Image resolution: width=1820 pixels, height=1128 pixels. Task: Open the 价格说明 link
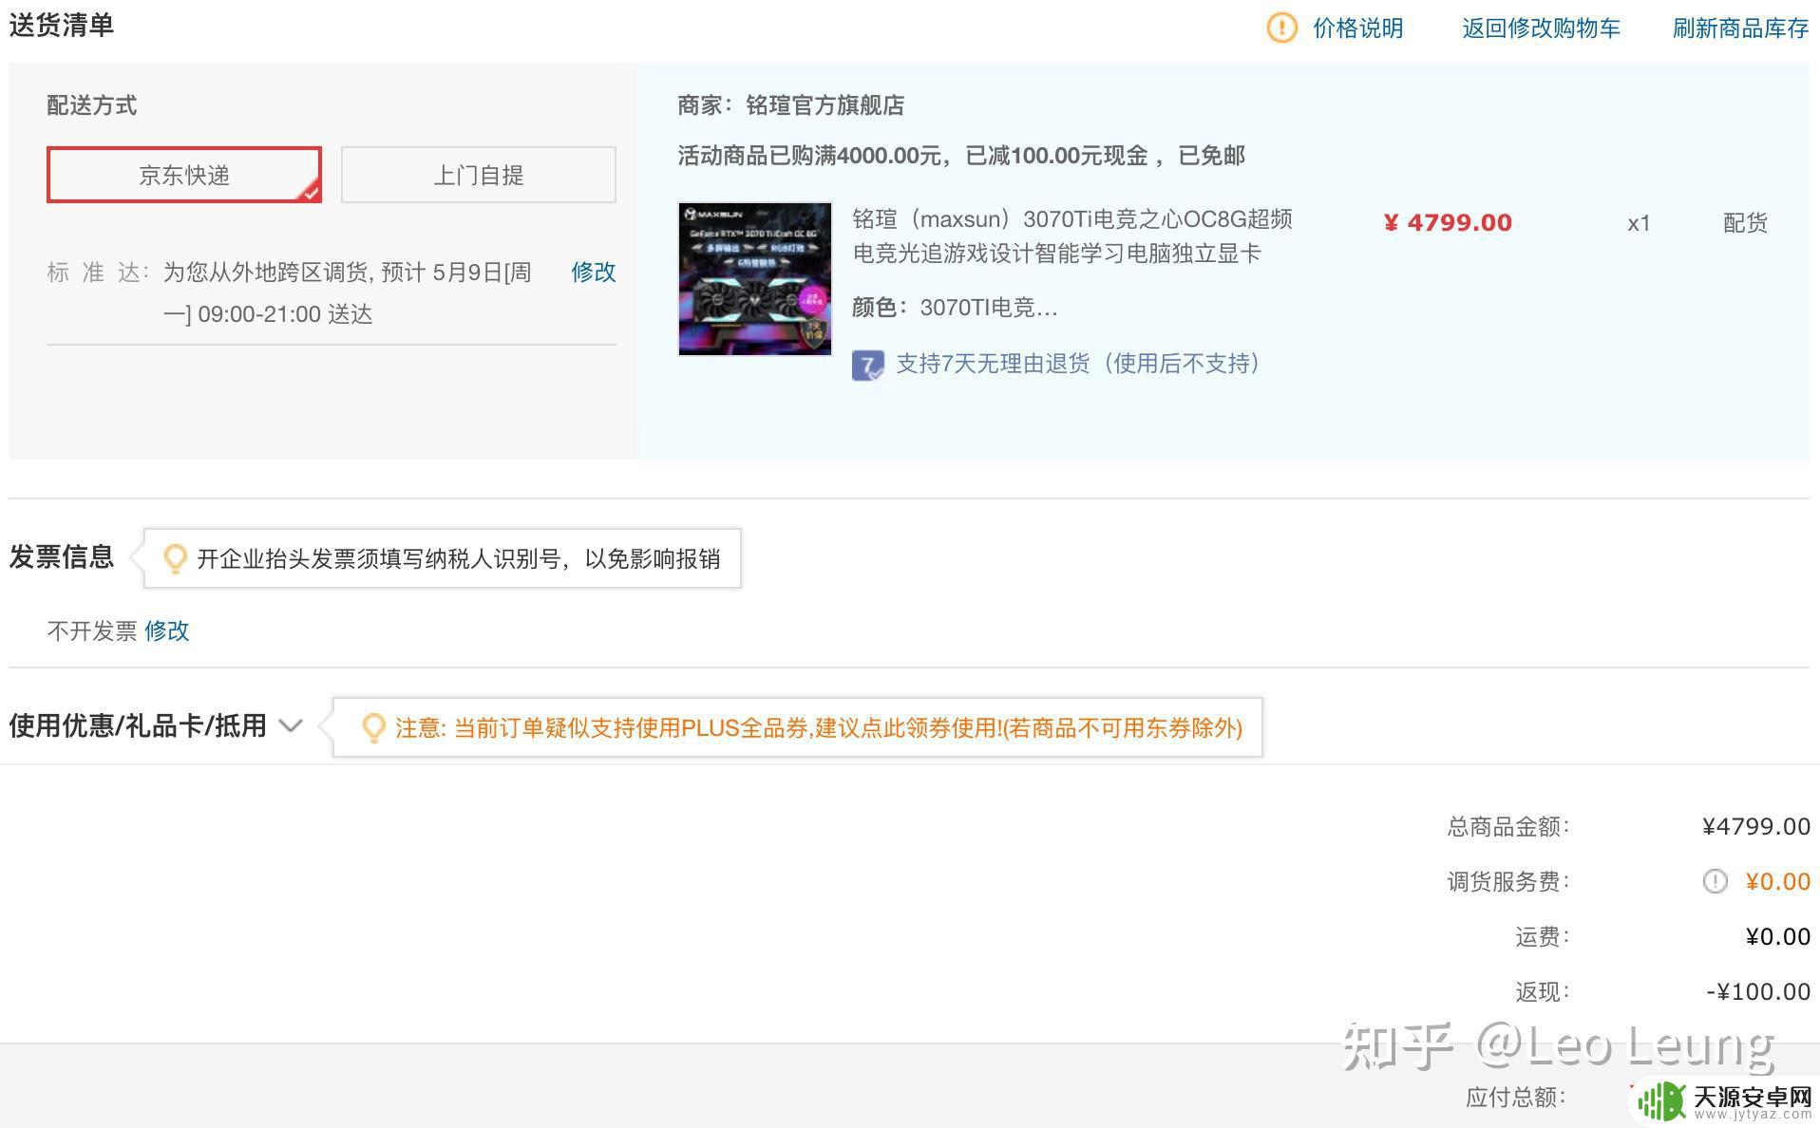pos(1357,28)
